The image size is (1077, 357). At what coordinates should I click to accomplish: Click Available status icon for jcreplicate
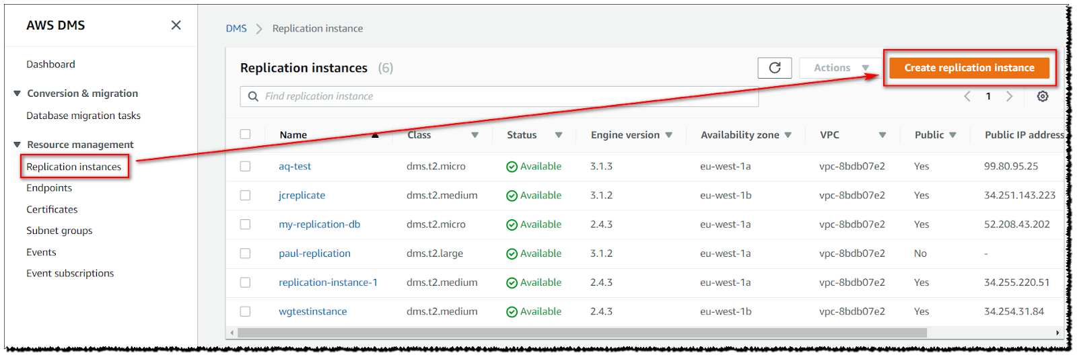coord(512,196)
